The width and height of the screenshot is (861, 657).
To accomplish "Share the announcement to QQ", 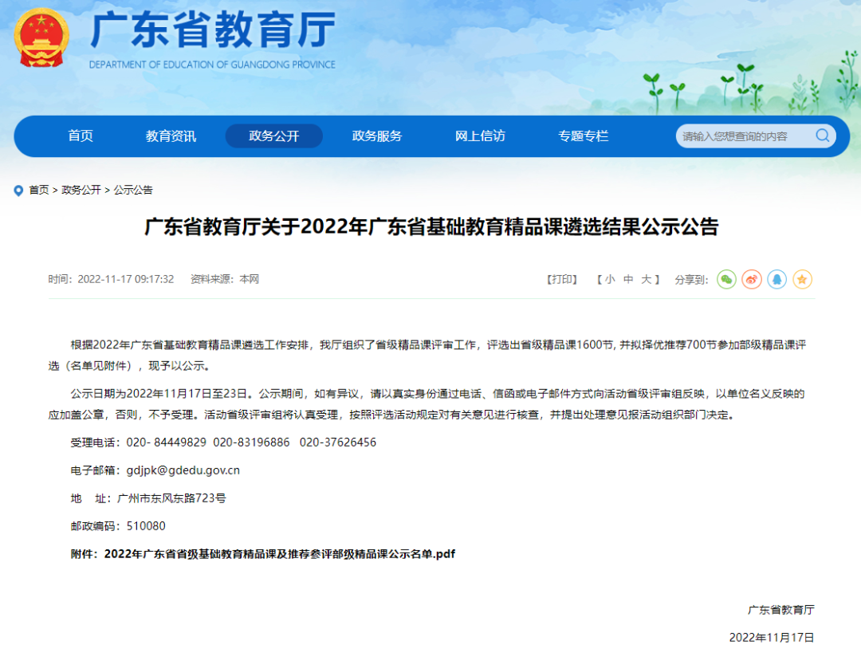I will (777, 279).
